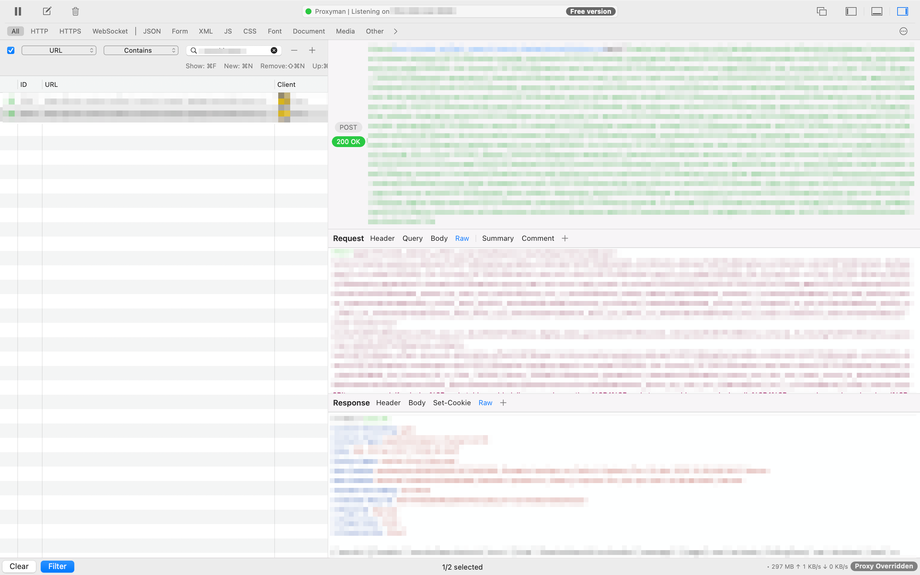Add a new filter rule with plus

point(312,50)
